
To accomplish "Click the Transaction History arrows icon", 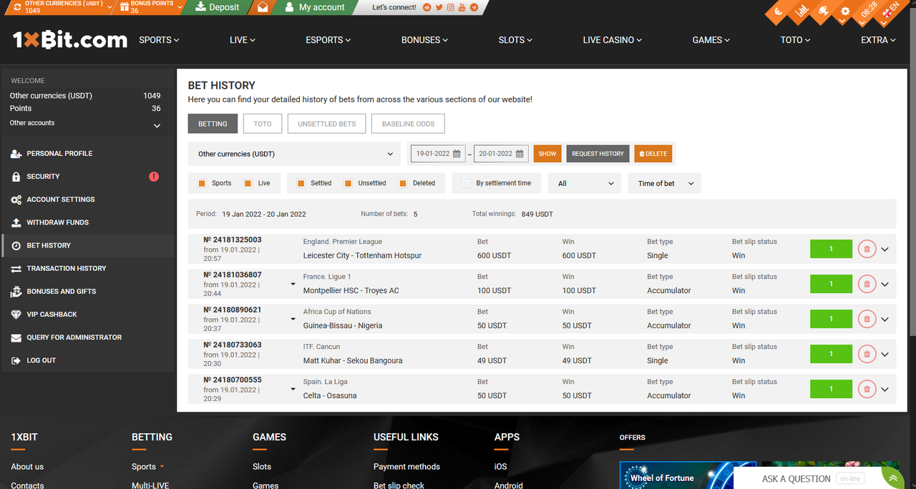I will [x=16, y=269].
